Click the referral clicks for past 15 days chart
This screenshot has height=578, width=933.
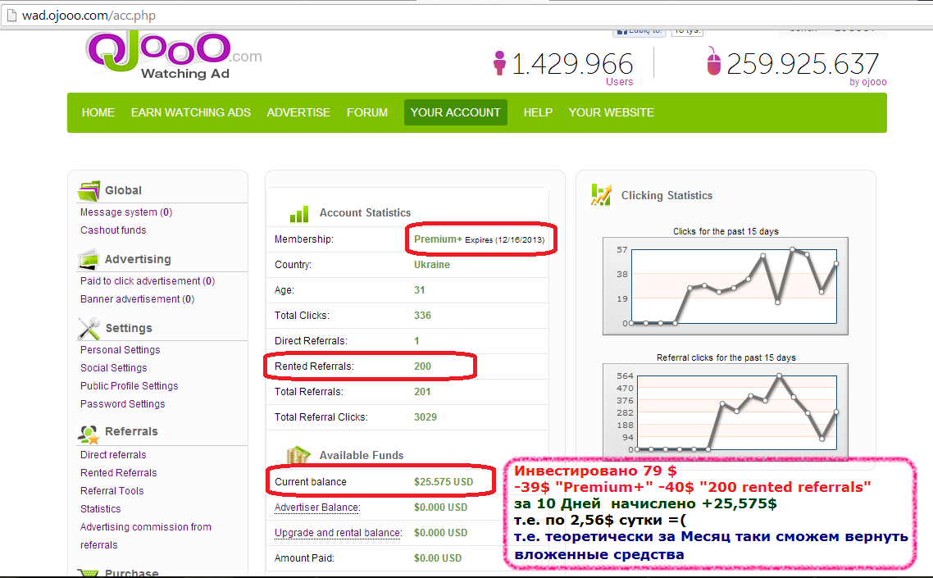726,412
